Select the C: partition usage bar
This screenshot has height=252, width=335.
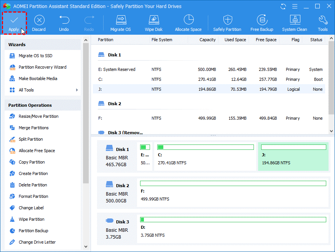[205, 147]
